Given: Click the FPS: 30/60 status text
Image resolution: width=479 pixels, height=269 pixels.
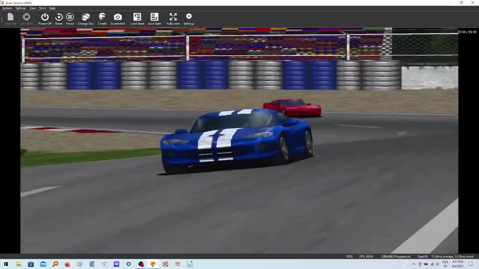Looking at the screenshot, I should [366, 256].
